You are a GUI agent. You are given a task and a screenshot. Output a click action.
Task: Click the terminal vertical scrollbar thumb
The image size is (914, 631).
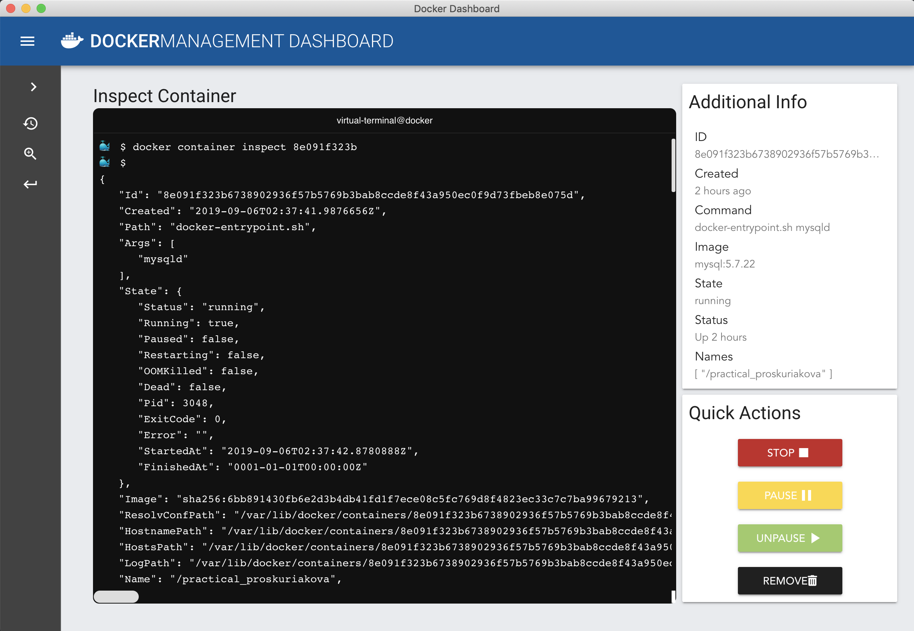coord(673,165)
